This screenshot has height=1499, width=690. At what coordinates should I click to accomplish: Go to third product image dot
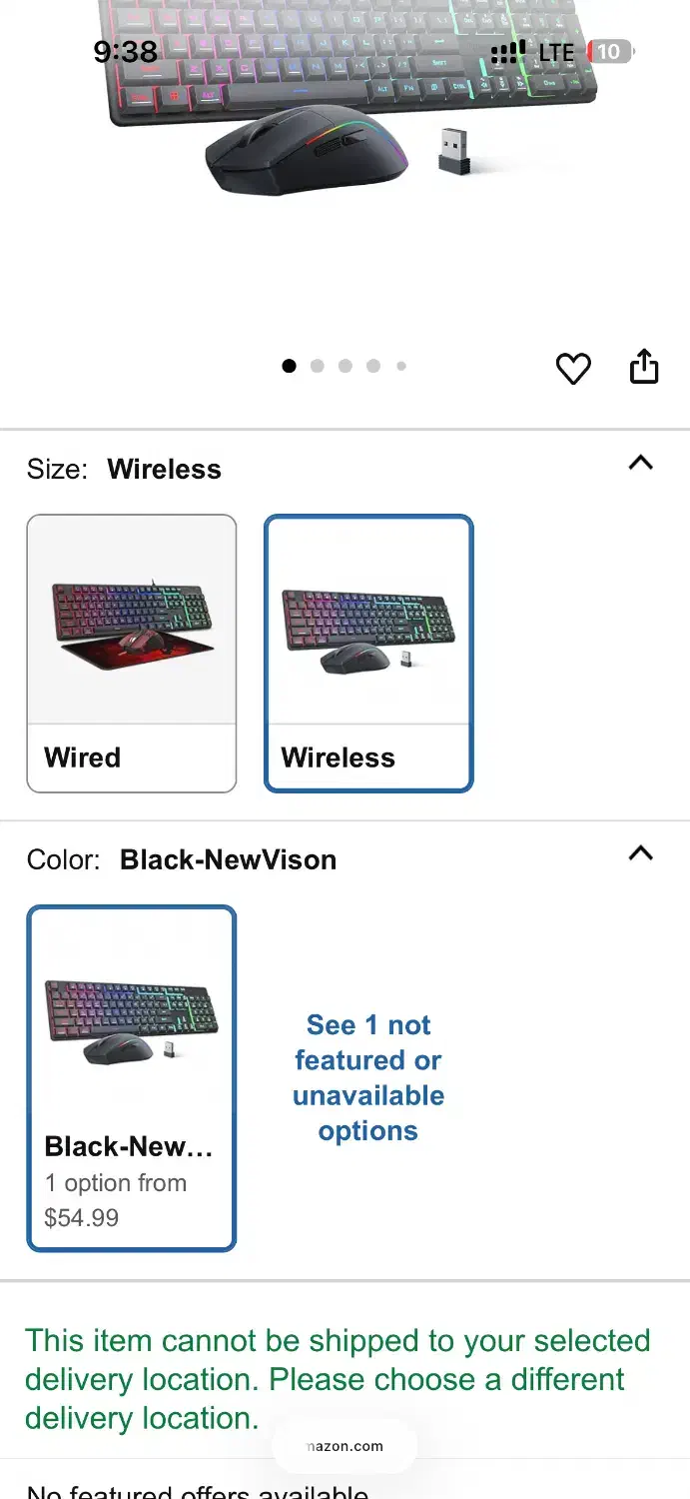[x=345, y=366]
